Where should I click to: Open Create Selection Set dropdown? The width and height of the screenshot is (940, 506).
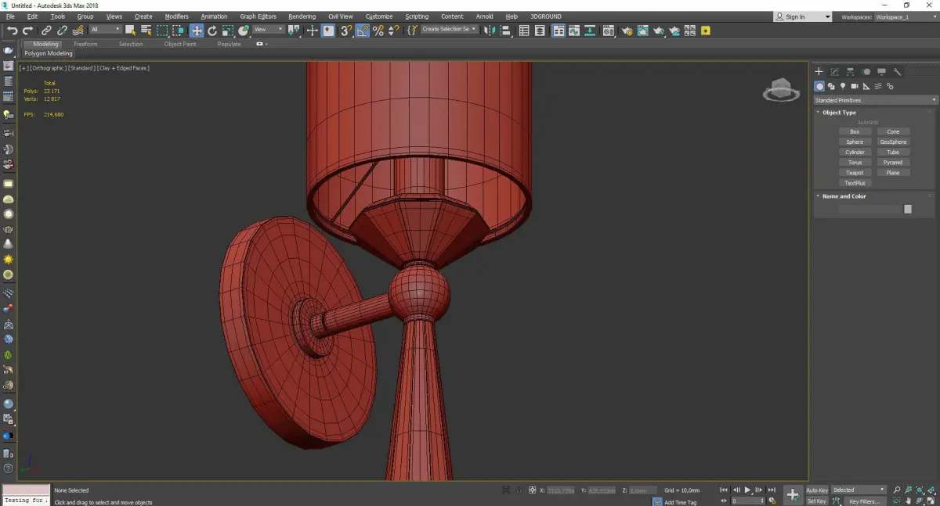[x=449, y=30]
